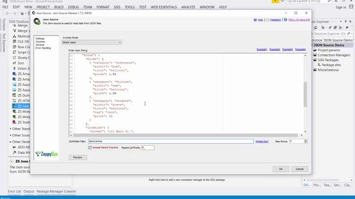Select the ZS Dummy toolbox item

(21, 96)
